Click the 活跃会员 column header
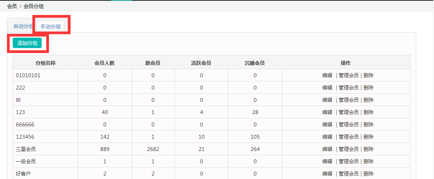Viewport: 434px width, 179px height. point(201,63)
